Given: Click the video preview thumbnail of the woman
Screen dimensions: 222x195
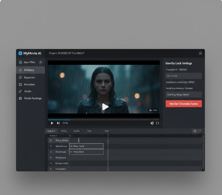Looking at the screenshot, I should [x=104, y=89].
